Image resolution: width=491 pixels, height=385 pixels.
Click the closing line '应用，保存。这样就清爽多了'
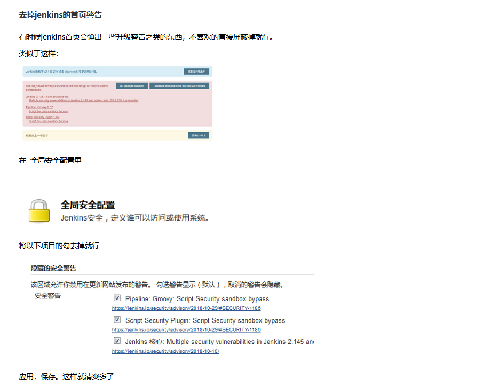click(x=66, y=376)
